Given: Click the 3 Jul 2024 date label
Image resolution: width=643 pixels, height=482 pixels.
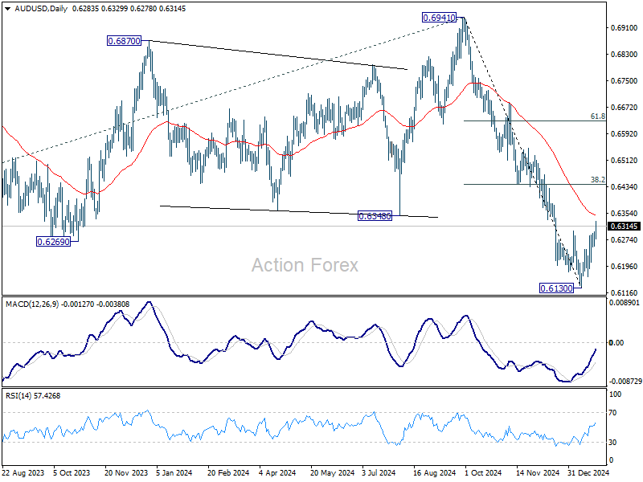Looking at the screenshot, I should tap(379, 472).
